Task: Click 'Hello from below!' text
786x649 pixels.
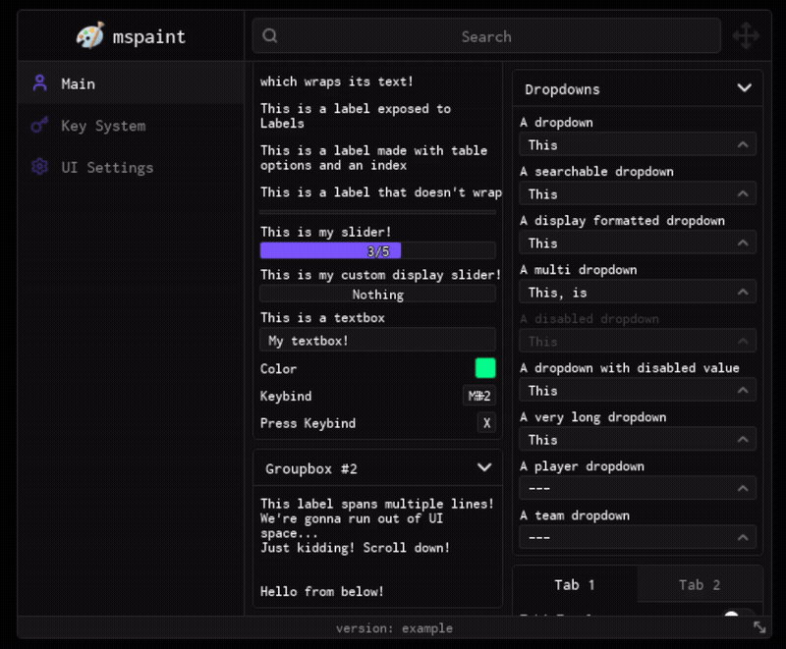Action: 322,591
